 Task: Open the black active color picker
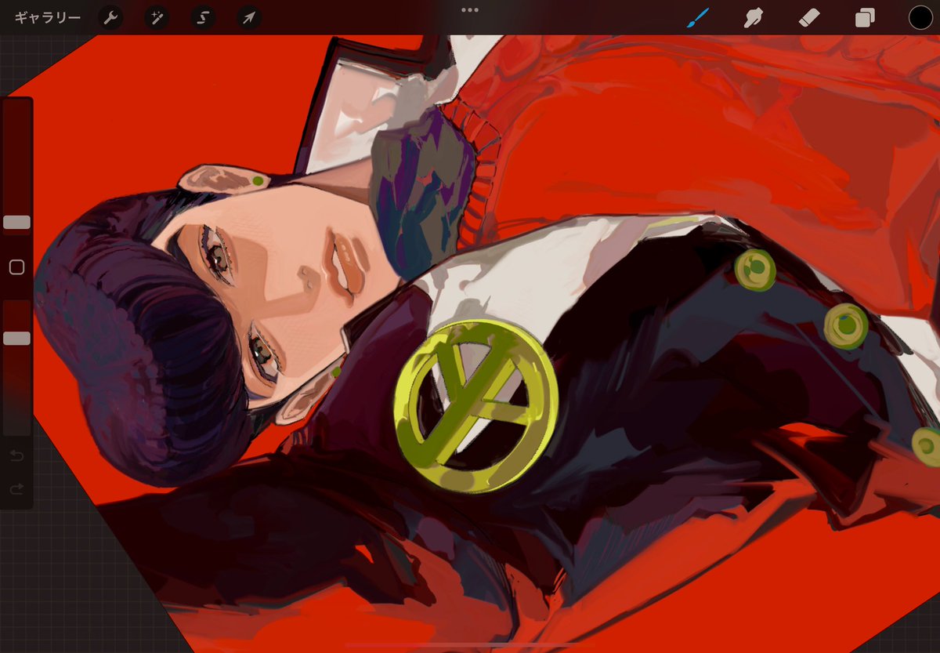tap(920, 17)
